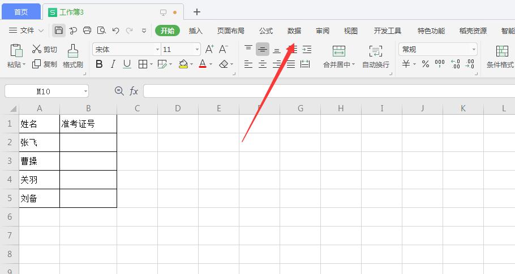Viewport: 515px width, 274px height.
Task: Click Wrap Text (自动换行) button
Action: 375,56
